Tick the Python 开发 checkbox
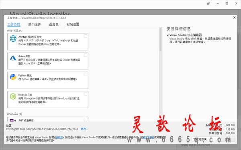Image resolution: width=241 pixels, height=150 pixels. click(x=85, y=75)
